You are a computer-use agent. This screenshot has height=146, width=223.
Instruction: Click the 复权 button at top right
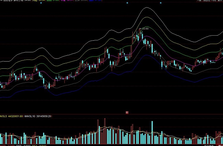coord(220,1)
